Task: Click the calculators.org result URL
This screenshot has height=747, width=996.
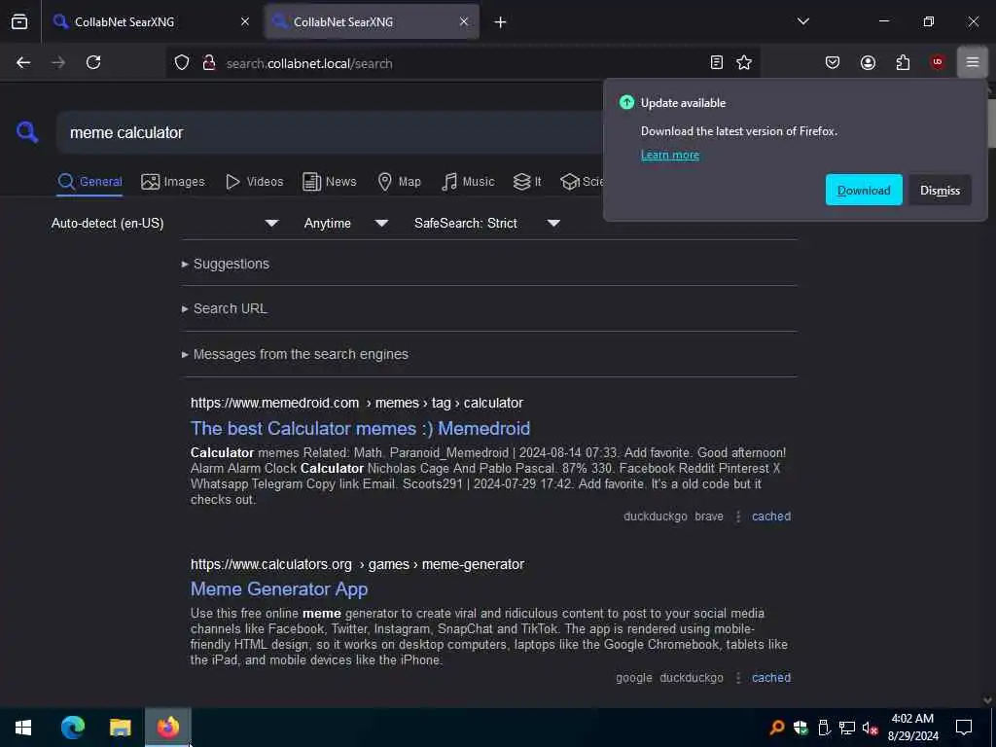Action: click(x=358, y=564)
